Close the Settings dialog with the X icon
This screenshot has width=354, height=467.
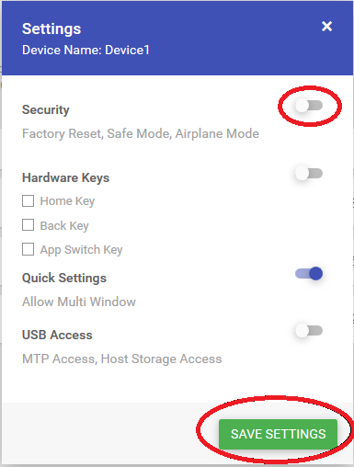point(327,27)
